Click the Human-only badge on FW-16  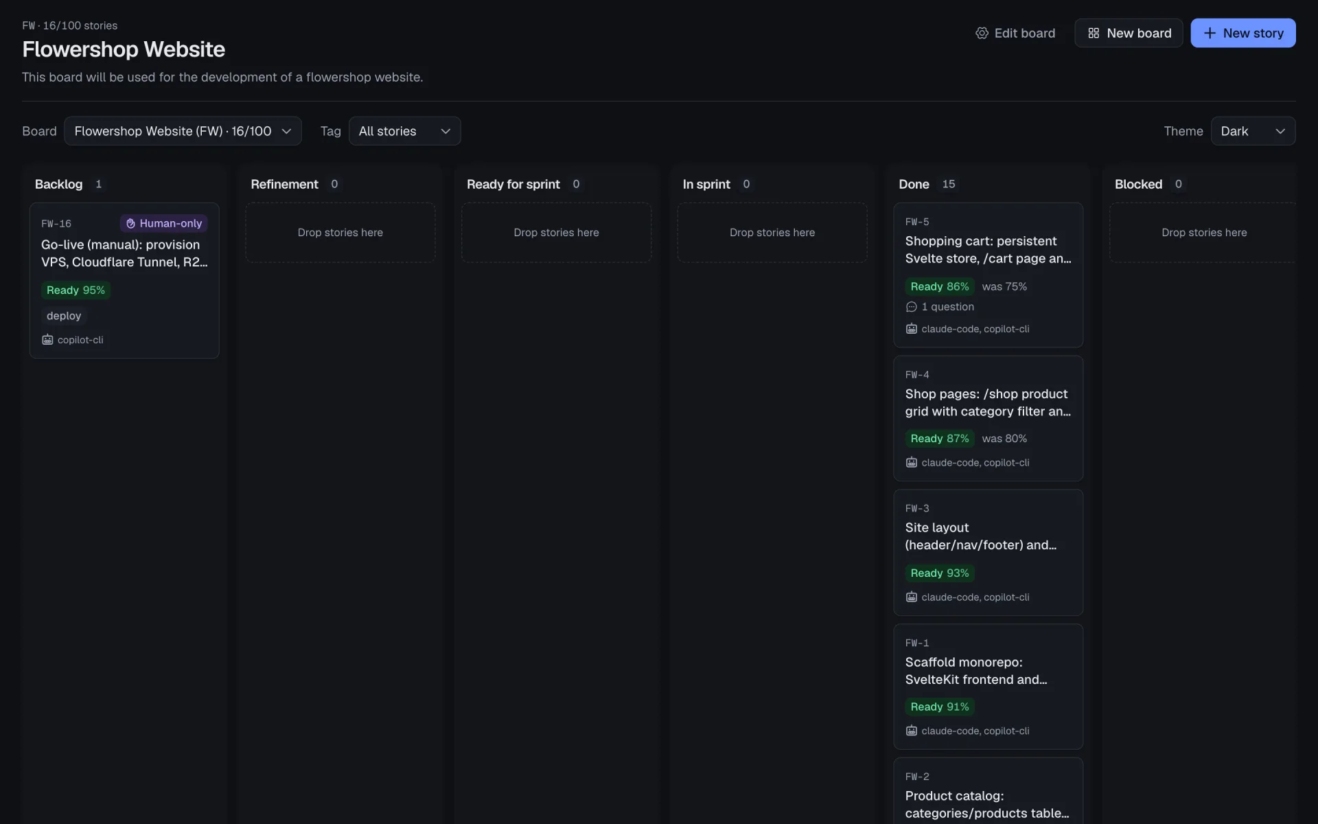pyautogui.click(x=164, y=223)
